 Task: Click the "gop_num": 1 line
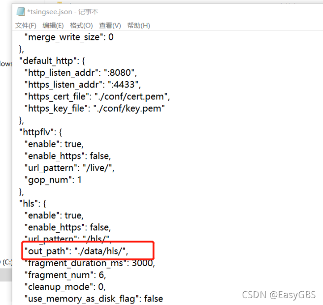point(53,180)
